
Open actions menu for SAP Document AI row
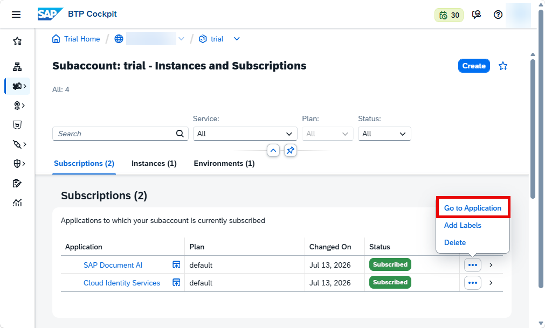pos(473,265)
